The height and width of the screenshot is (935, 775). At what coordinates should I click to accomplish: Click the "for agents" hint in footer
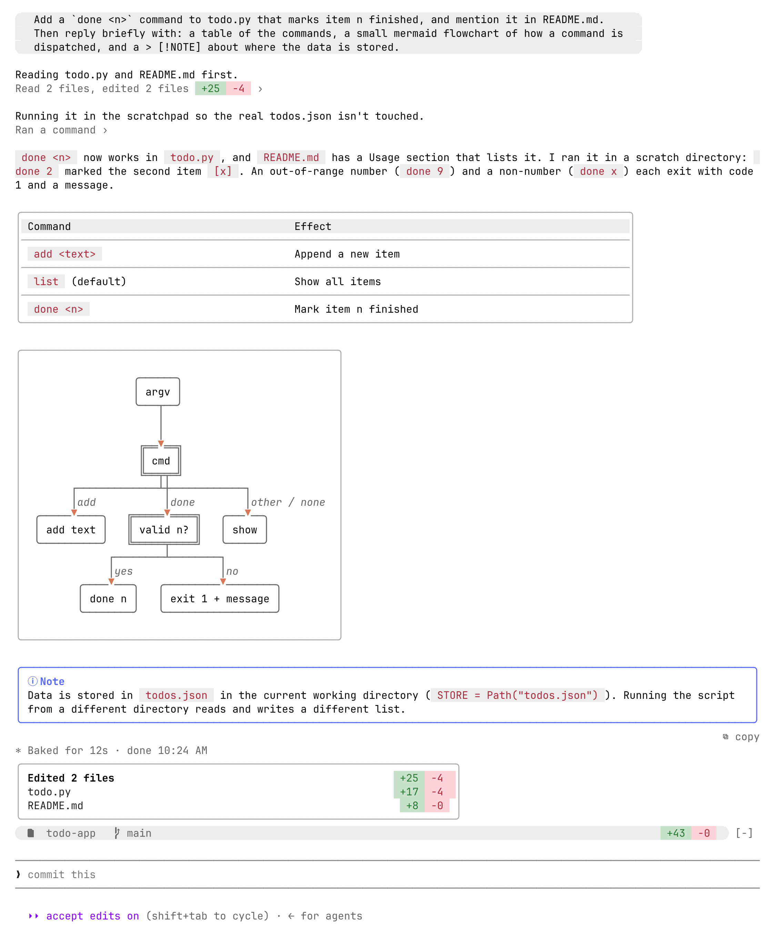[332, 916]
